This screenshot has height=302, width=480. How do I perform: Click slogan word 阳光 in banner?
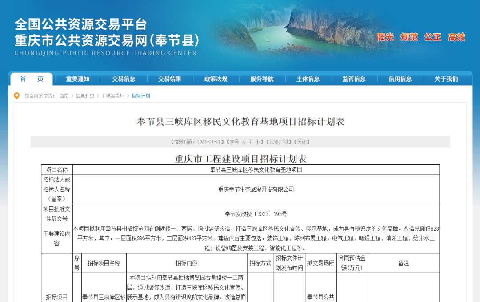(385, 37)
